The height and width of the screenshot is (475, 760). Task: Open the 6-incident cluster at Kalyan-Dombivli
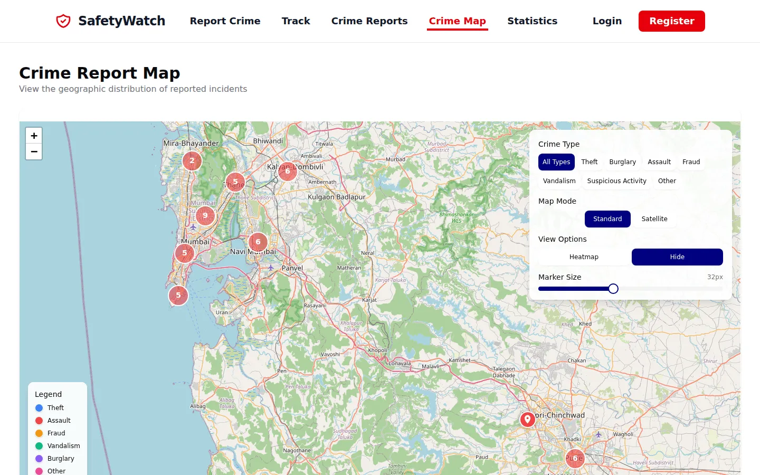288,171
